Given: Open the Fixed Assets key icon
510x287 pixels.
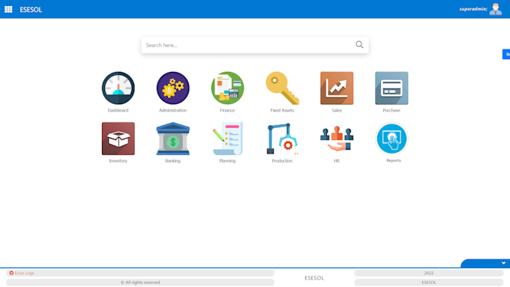Looking at the screenshot, I should pos(282,88).
